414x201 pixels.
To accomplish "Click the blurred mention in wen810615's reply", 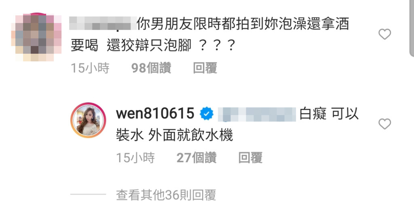I will (257, 114).
